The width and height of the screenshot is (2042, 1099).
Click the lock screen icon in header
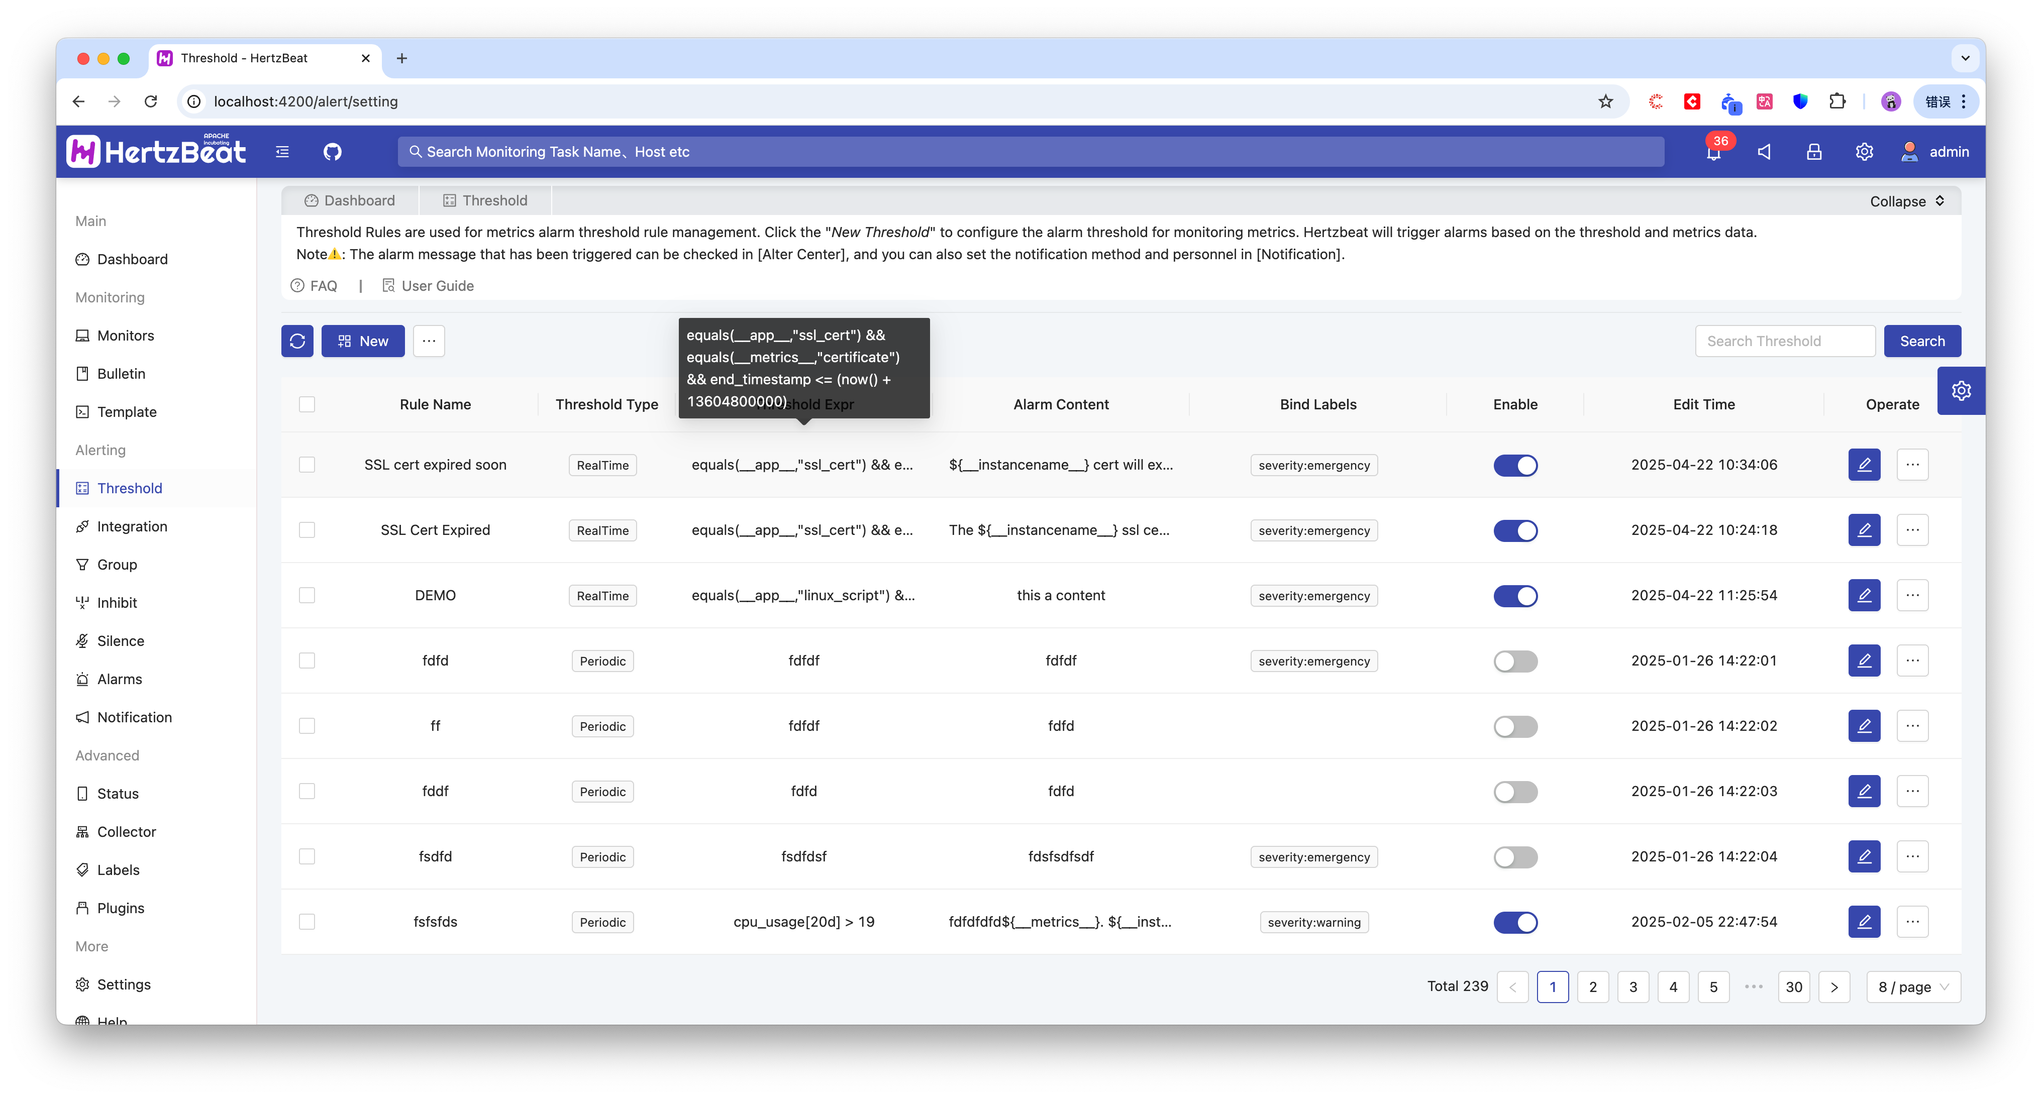tap(1814, 152)
